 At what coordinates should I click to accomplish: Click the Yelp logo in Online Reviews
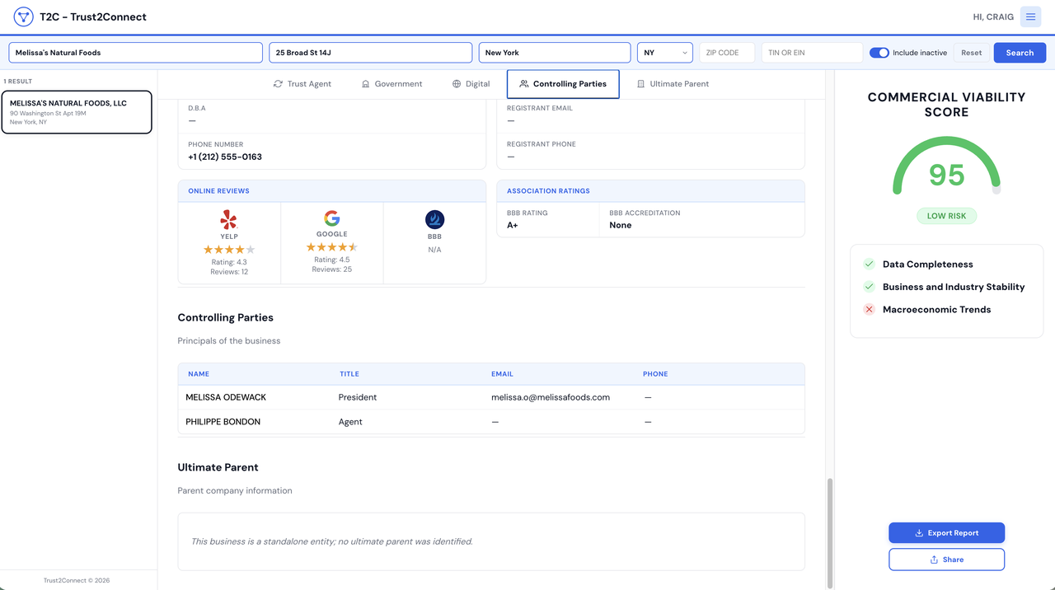(x=229, y=220)
